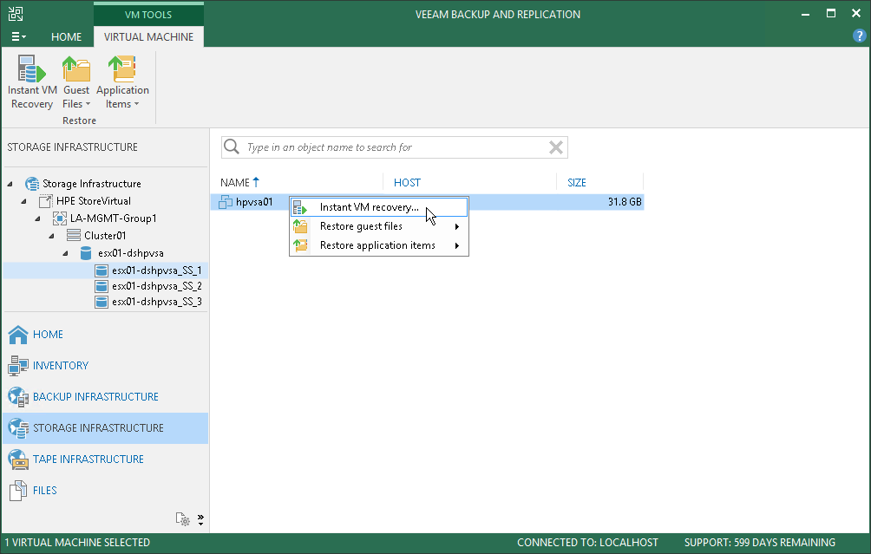Focus the object name search field
This screenshot has height=554, width=871.
(x=395, y=147)
